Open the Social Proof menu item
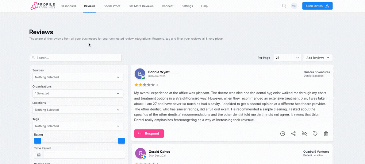The height and width of the screenshot is (164, 365). coord(112,6)
